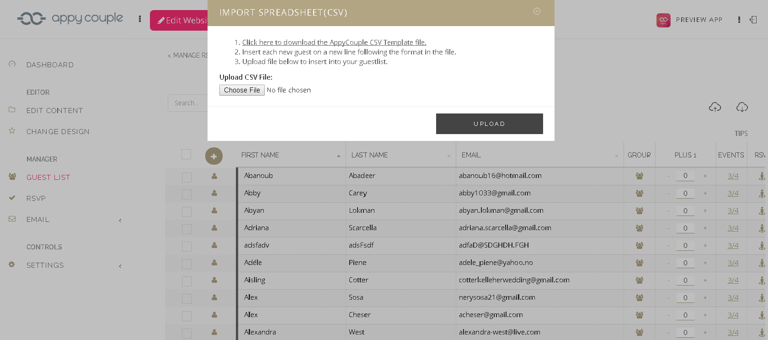
Task: Download the AppyCouple CSV Template file
Action: pos(334,43)
